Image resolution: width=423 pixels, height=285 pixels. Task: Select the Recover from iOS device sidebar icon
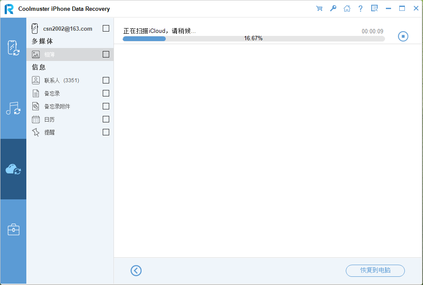(13, 48)
